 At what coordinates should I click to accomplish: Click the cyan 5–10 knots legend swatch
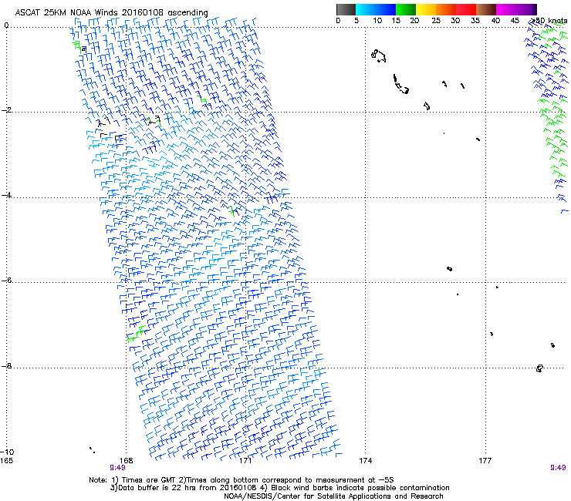click(x=366, y=9)
